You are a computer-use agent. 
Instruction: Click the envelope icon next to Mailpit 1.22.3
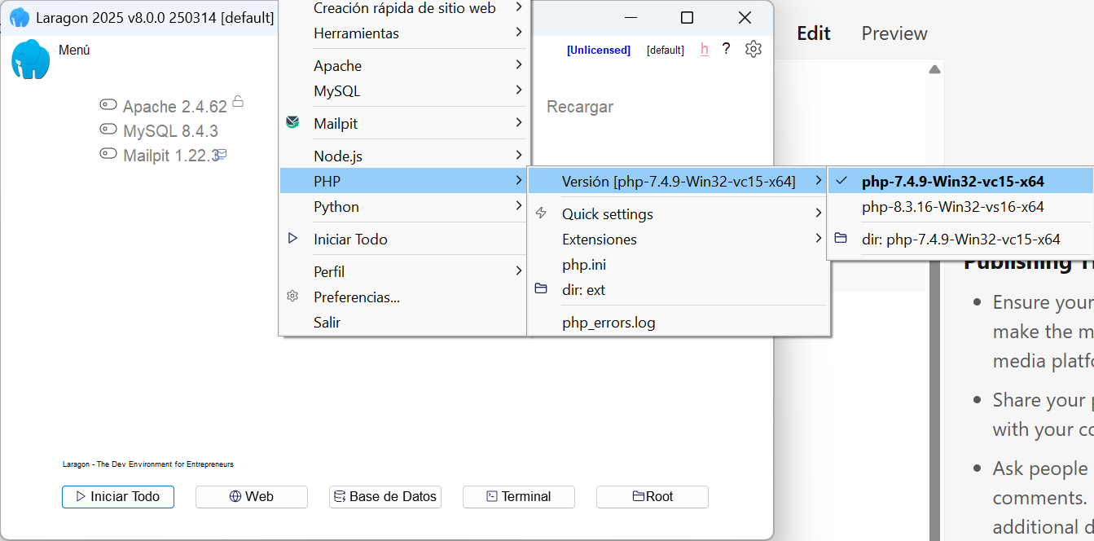pos(221,153)
